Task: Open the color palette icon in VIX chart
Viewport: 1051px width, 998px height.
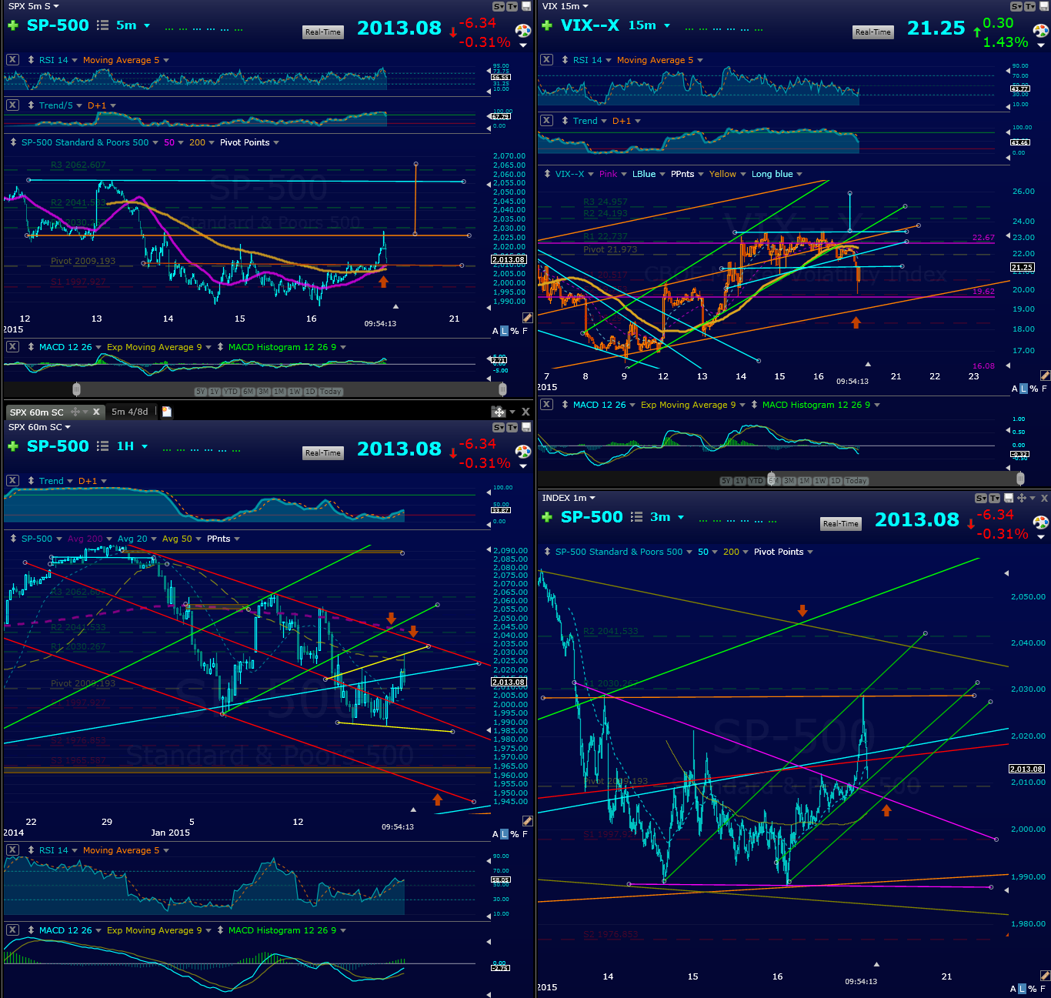Action: click(1041, 31)
